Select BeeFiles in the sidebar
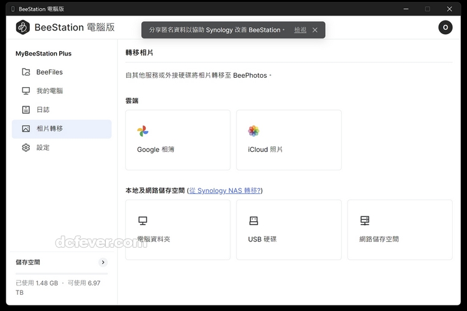 pyautogui.click(x=62, y=72)
